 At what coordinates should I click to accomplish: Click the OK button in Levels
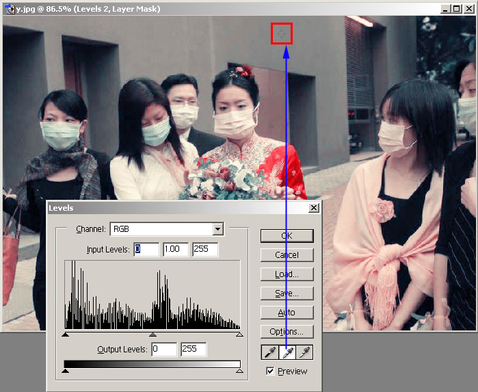tap(287, 236)
